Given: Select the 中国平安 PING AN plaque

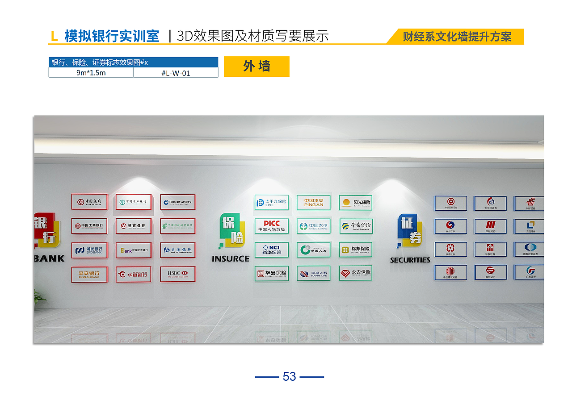Looking at the screenshot, I should (x=313, y=203).
